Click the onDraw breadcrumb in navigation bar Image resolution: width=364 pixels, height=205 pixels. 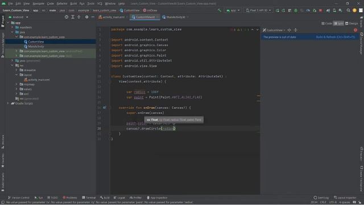(150, 10)
